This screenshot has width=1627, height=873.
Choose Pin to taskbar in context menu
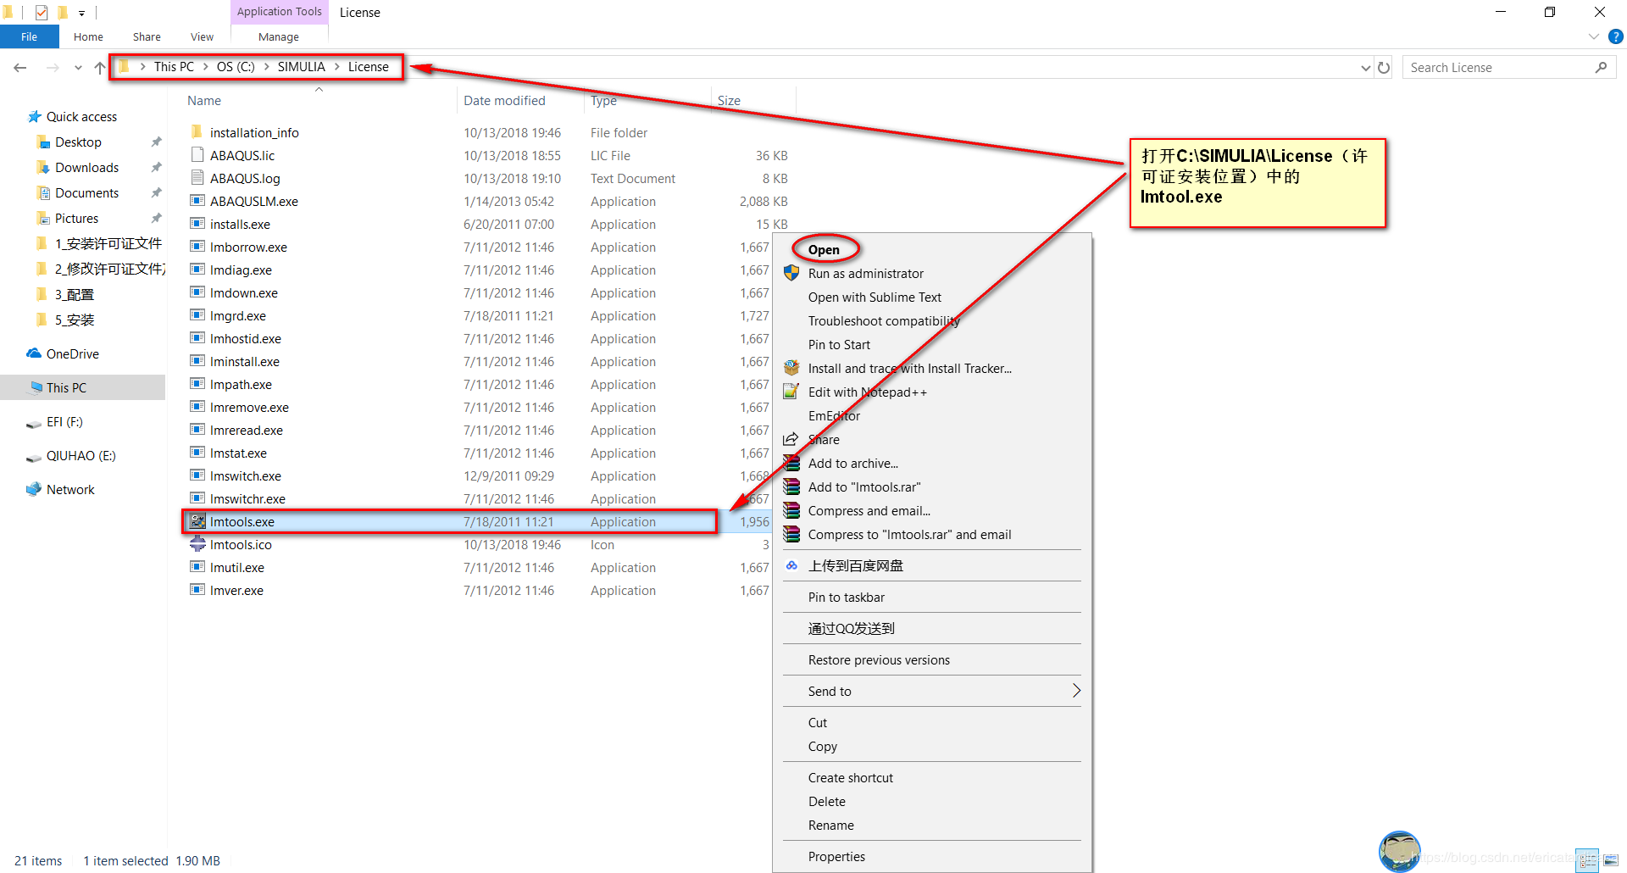tap(846, 597)
